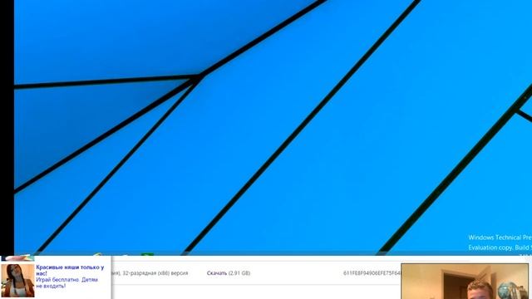This screenshot has width=532, height=299.
Task: Select the 611FE8F94906EFE75F64 hash text
Action: pos(372,273)
